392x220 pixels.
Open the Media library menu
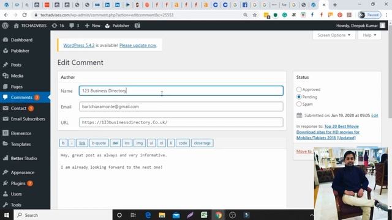(17, 76)
